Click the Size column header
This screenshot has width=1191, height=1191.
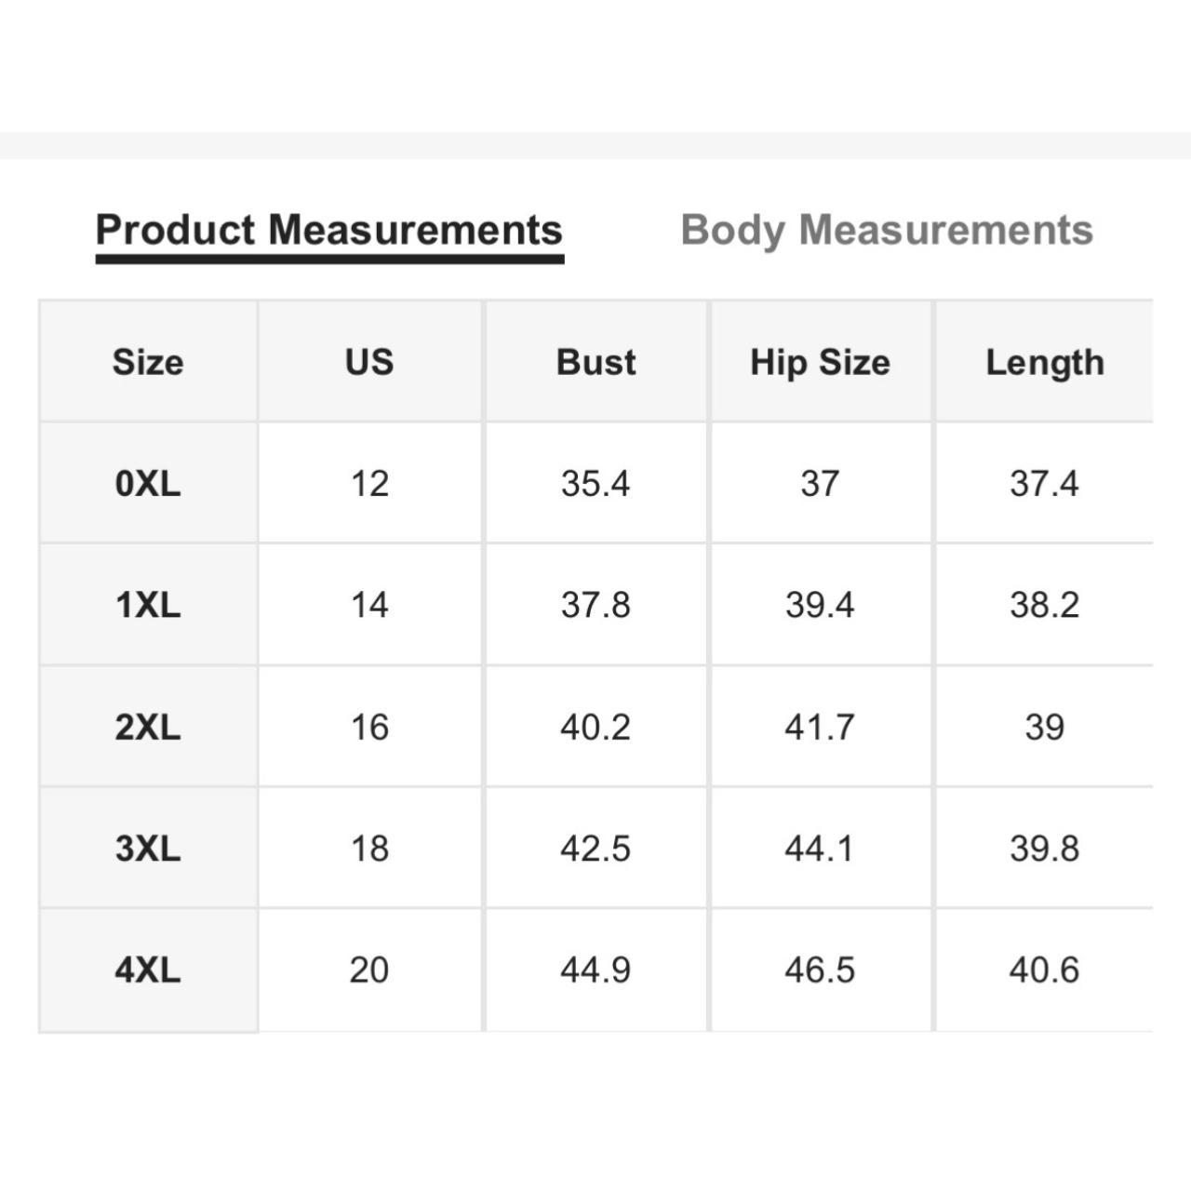[x=148, y=361]
